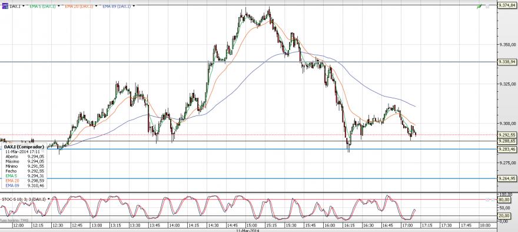Click the 9.283,46 blue support line label
518x232 pixels.
(507, 149)
